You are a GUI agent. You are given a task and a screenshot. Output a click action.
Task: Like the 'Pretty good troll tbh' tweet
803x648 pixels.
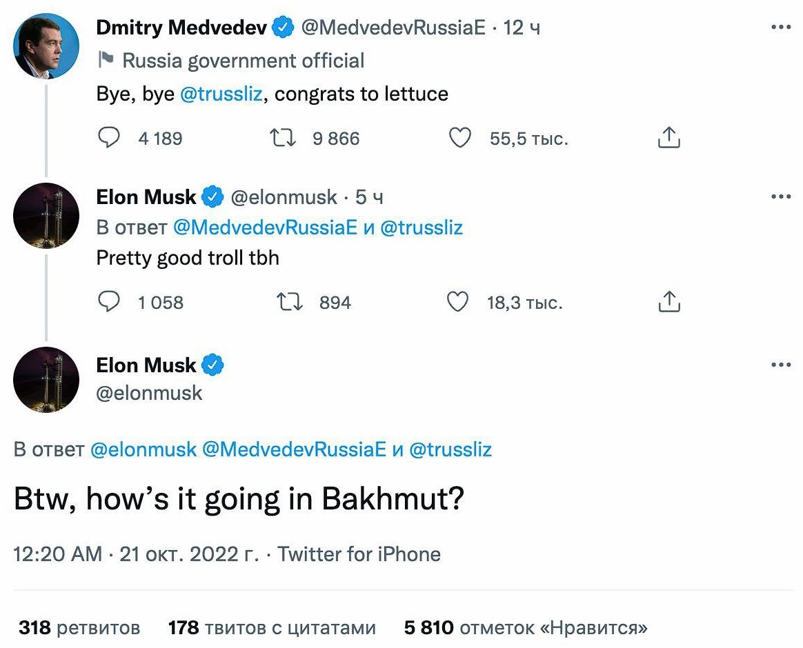pos(458,302)
